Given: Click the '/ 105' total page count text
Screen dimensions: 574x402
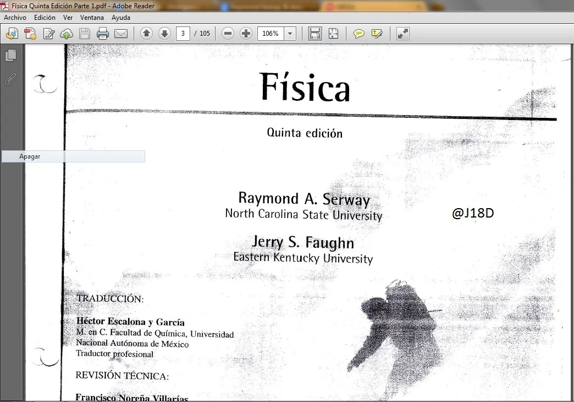Looking at the screenshot, I should pyautogui.click(x=202, y=34).
